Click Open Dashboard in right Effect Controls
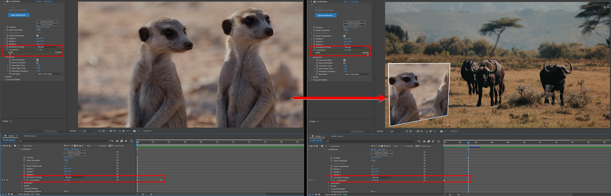Screen dimensions: 611x196 (x=326, y=15)
